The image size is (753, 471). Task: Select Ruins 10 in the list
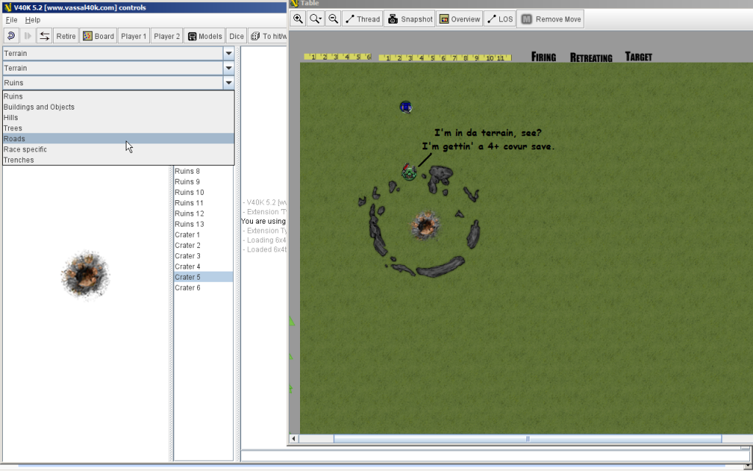(x=203, y=192)
